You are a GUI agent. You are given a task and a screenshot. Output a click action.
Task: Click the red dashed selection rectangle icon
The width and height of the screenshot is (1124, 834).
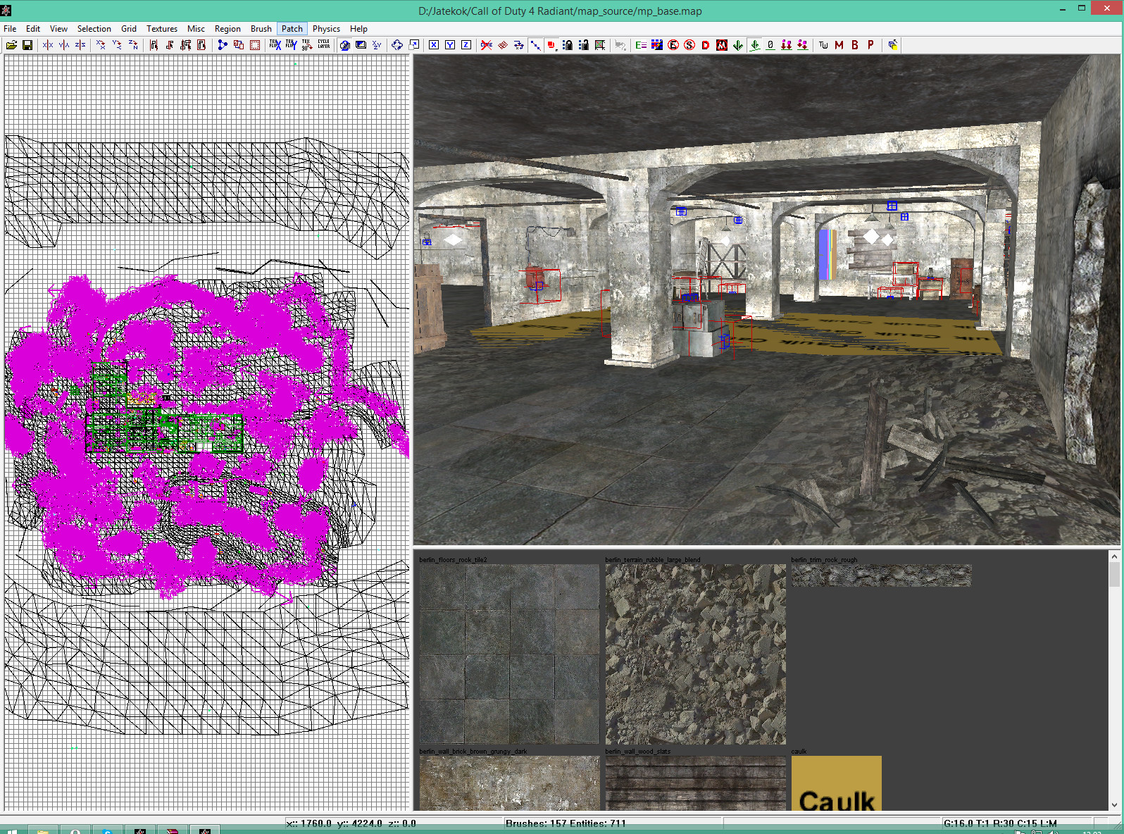(x=255, y=45)
